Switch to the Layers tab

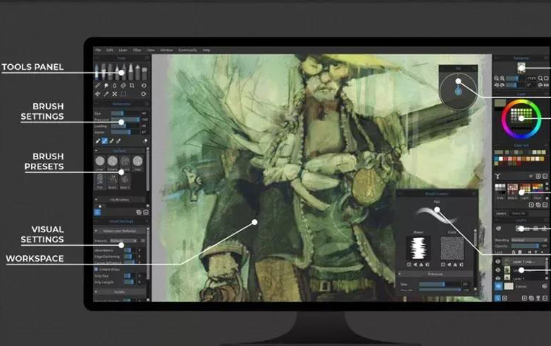tap(501, 213)
